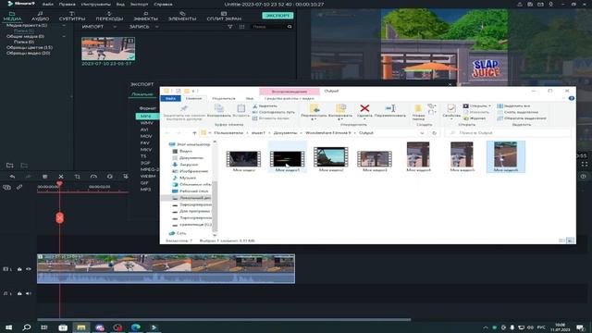Image resolution: width=592 pixels, height=333 pixels.
Task: Select the GIF format in export list
Action: [144, 183]
